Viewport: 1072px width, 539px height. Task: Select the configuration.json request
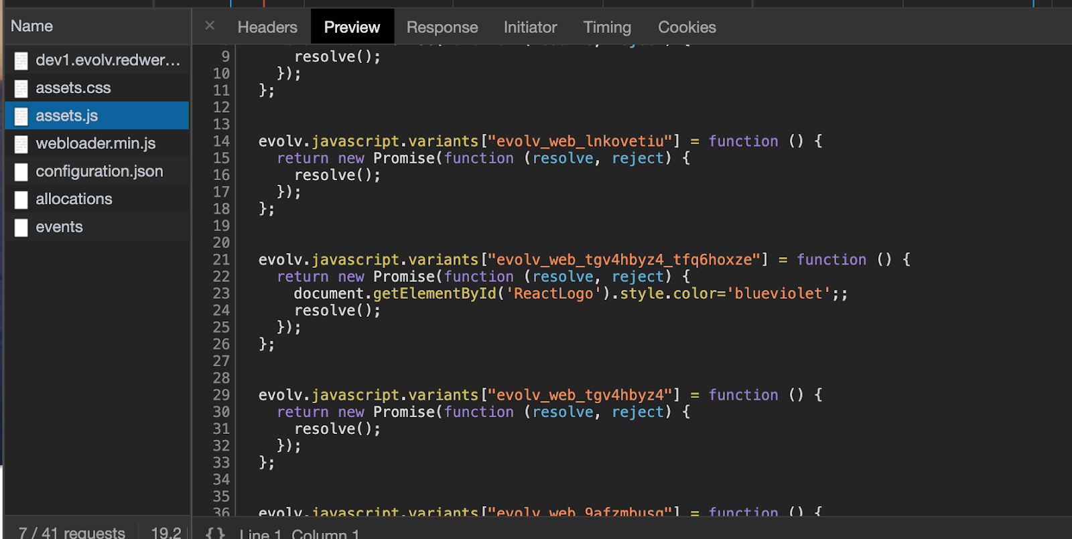coord(97,171)
